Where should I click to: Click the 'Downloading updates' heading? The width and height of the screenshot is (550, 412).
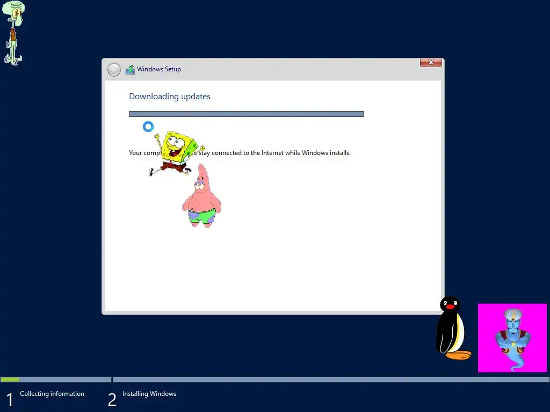click(x=170, y=97)
